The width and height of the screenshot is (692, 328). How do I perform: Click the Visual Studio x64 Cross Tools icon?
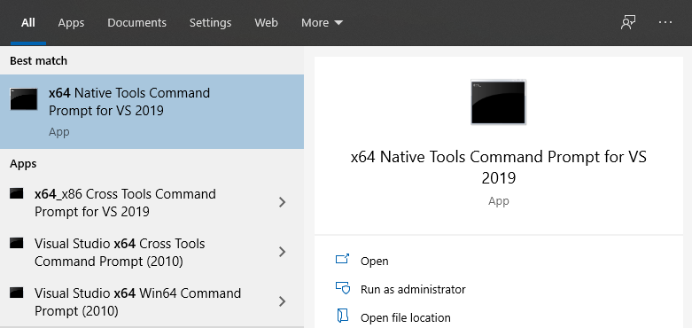coord(17,243)
